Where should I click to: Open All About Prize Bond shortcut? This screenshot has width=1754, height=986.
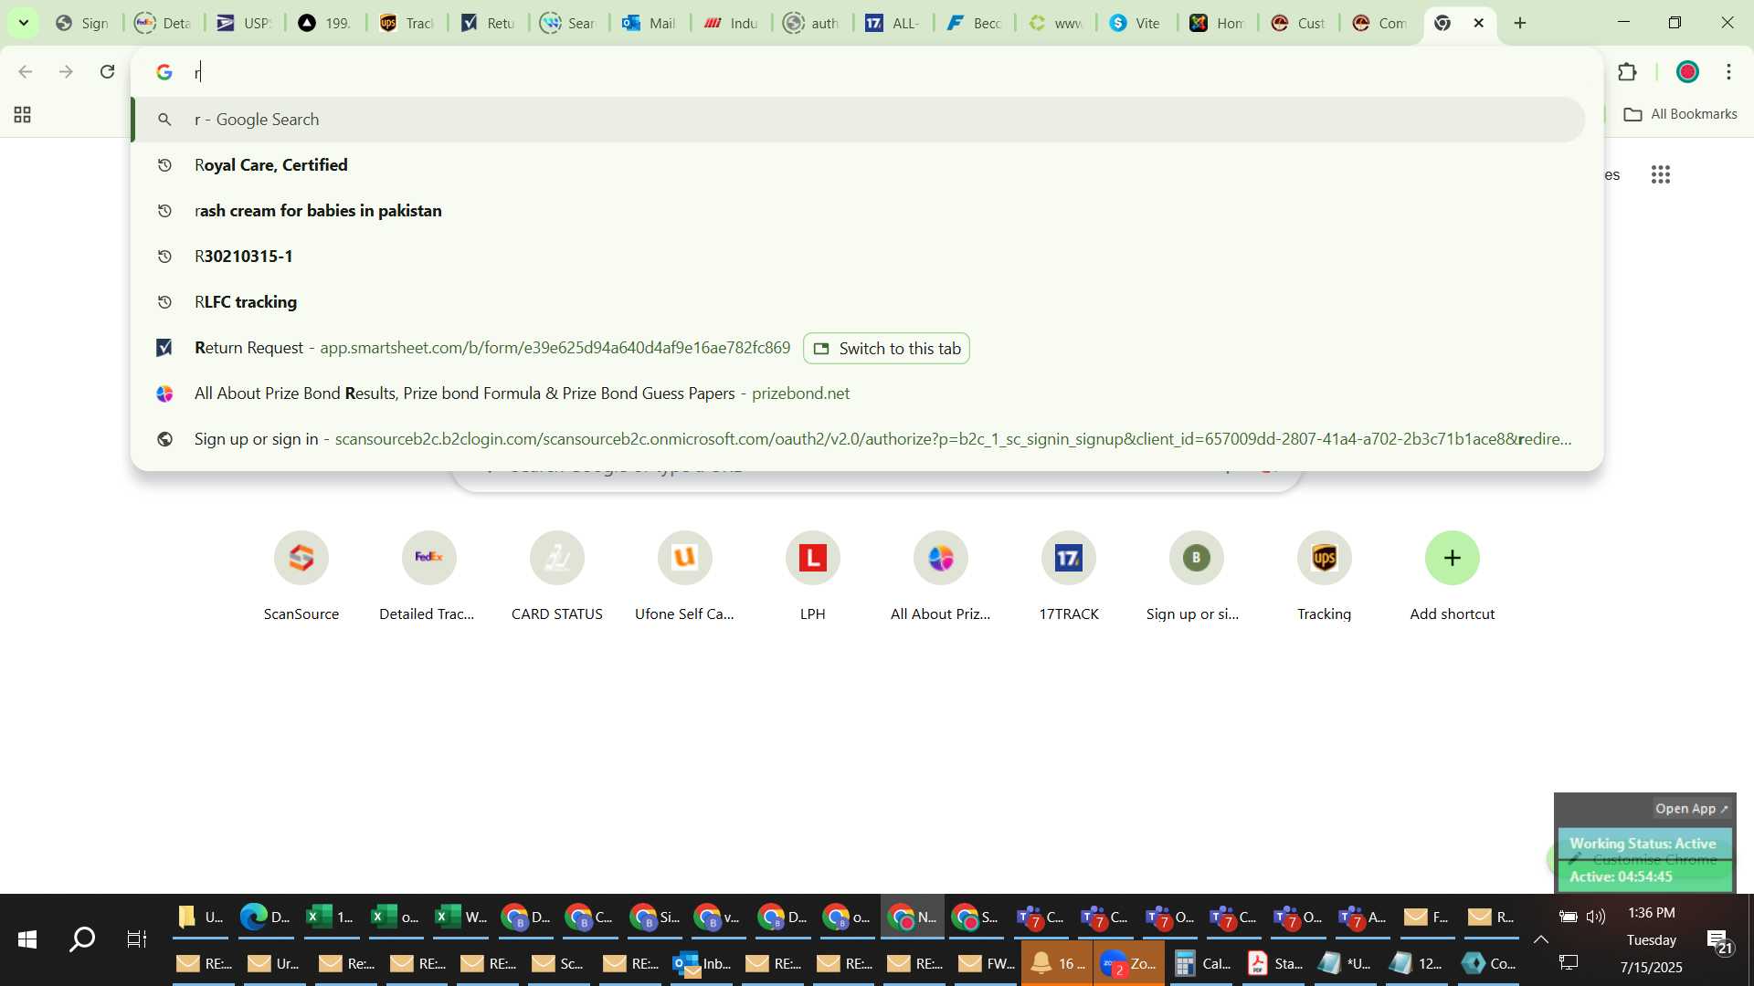click(x=941, y=577)
